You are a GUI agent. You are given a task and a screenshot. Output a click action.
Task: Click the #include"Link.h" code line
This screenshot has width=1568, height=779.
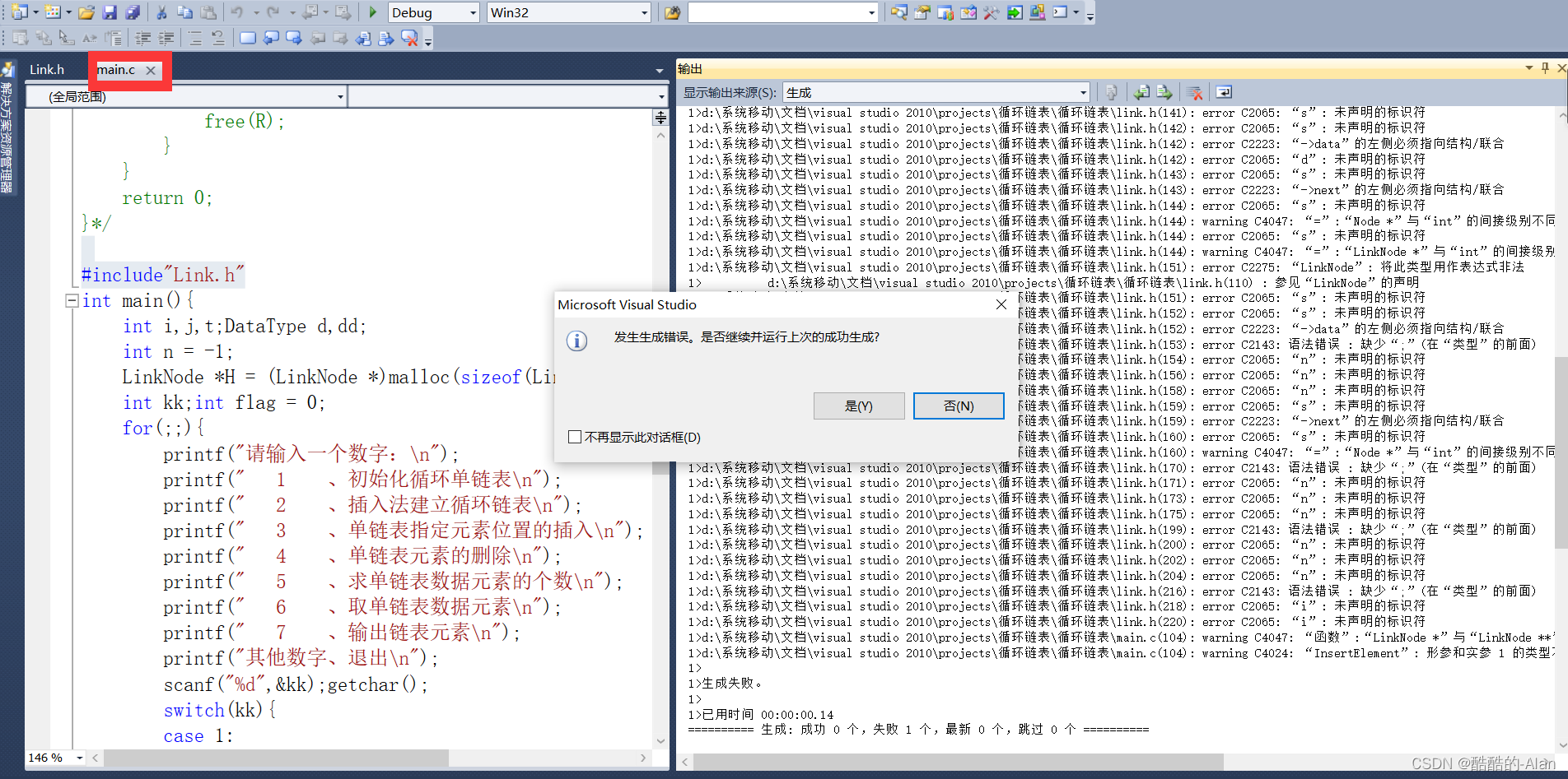pos(163,275)
